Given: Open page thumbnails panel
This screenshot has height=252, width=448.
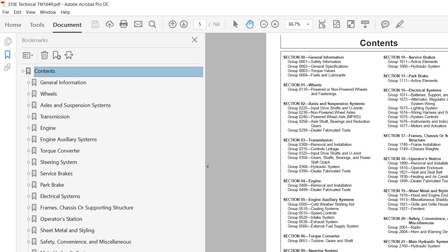Looking at the screenshot, I should [8, 41].
